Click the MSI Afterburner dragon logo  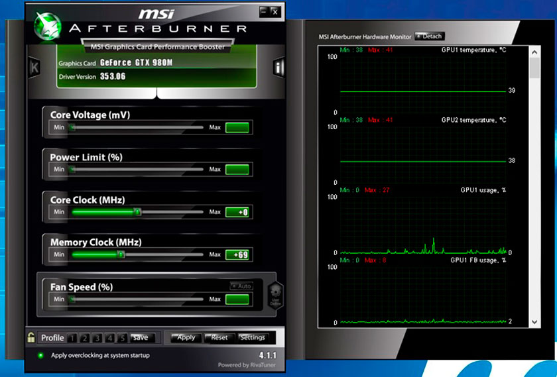pyautogui.click(x=48, y=27)
